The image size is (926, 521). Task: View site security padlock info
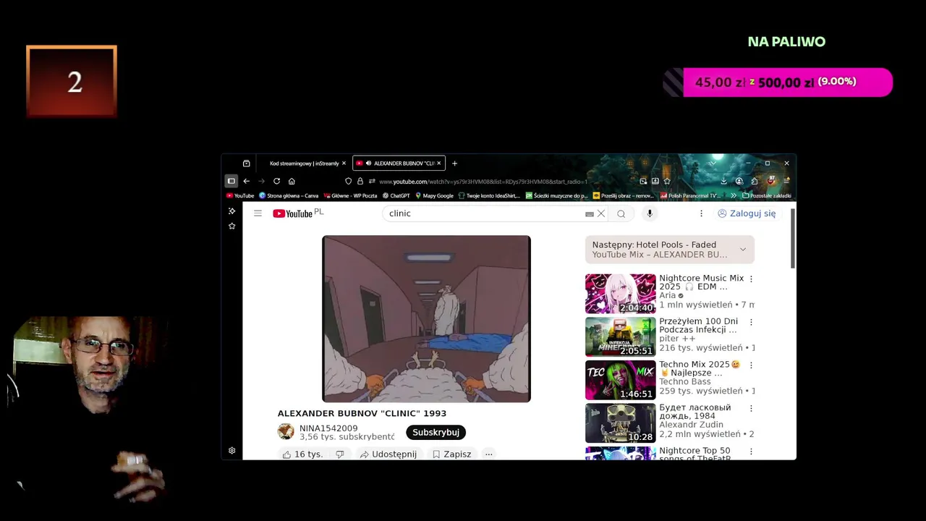[360, 181]
